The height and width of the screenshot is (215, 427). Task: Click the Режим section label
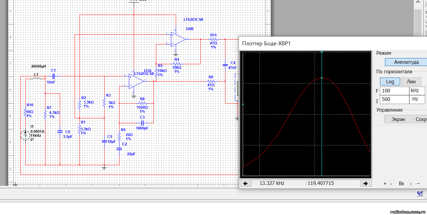pyautogui.click(x=384, y=53)
